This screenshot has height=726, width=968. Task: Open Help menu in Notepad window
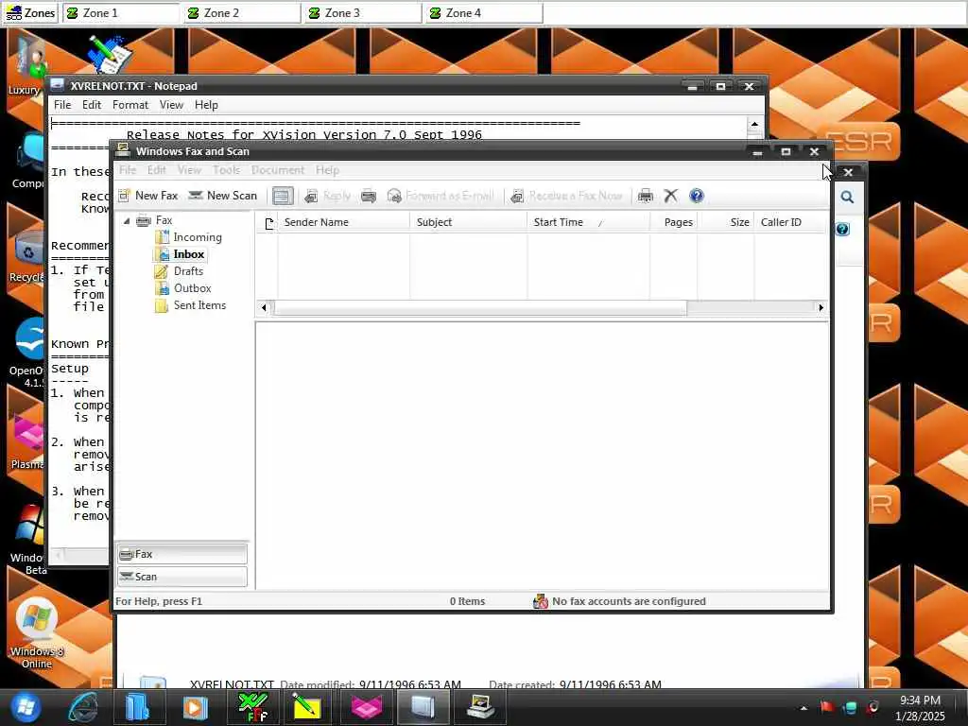pos(206,105)
